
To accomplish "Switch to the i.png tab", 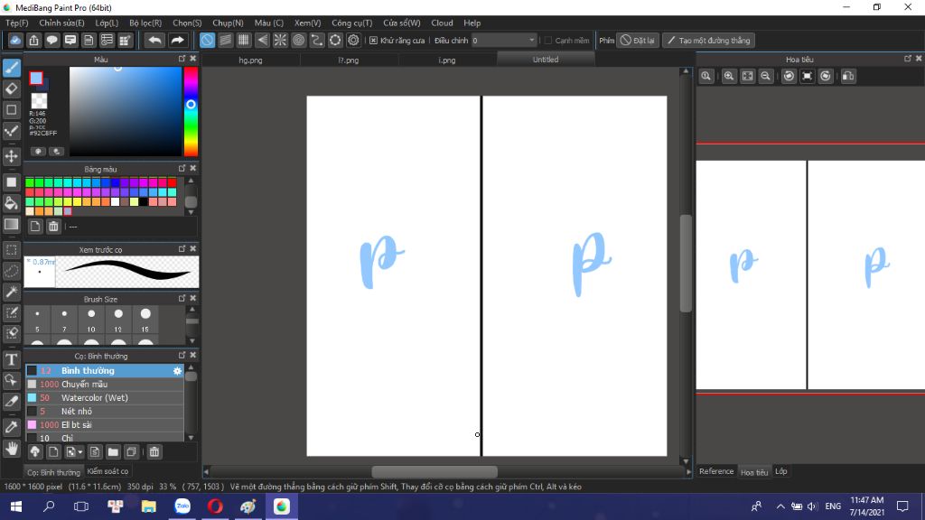I will click(x=446, y=60).
